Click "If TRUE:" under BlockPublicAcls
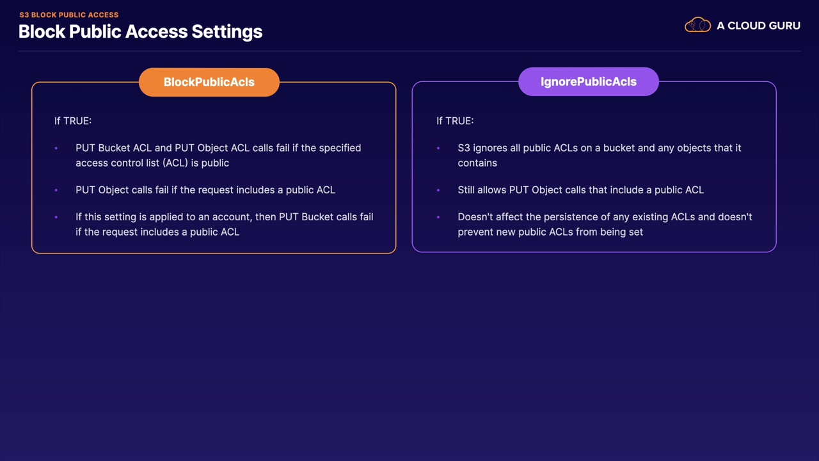 click(73, 120)
